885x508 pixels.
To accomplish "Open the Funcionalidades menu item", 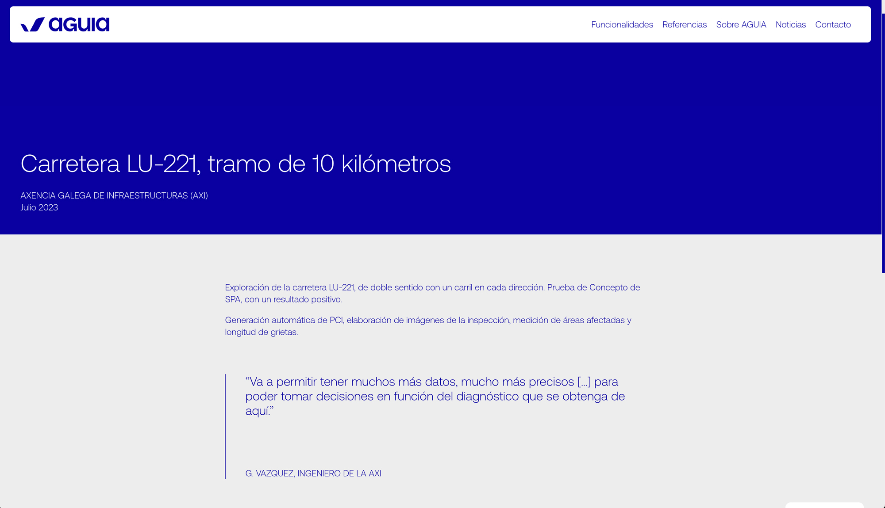I will pyautogui.click(x=622, y=25).
